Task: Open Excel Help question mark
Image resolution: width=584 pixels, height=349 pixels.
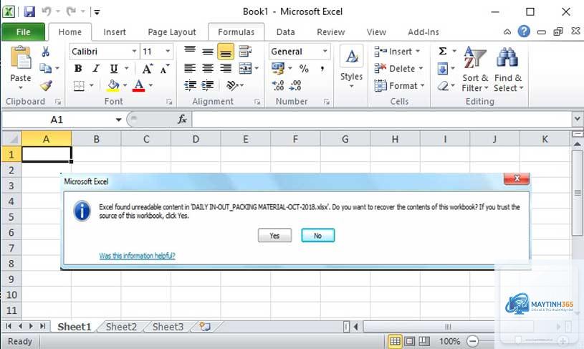Action: [524, 32]
